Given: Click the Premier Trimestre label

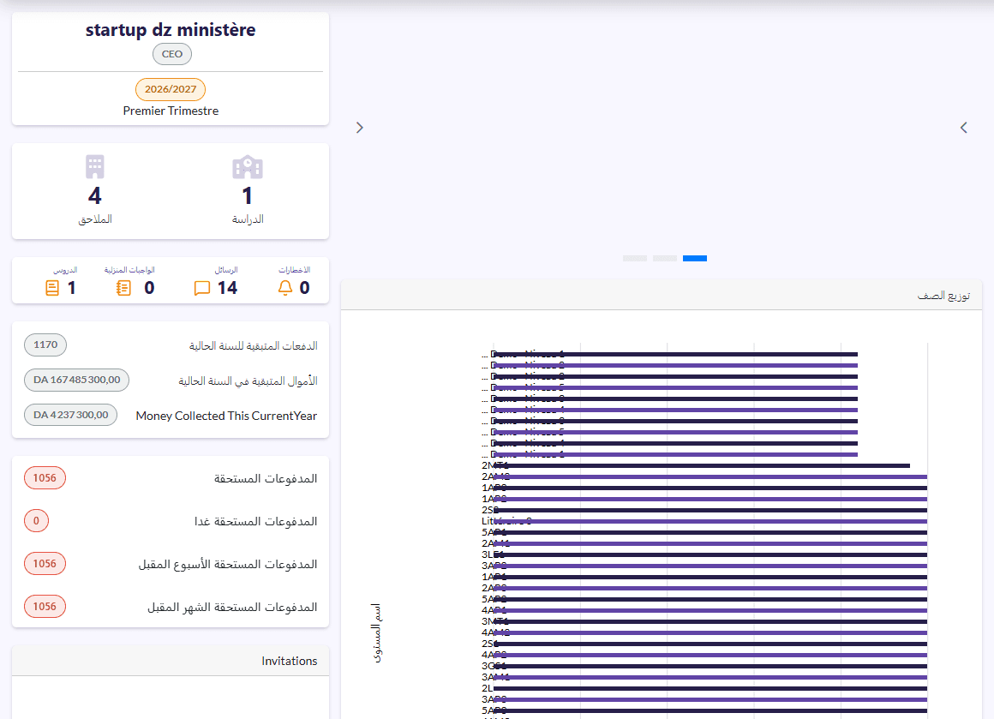Looking at the screenshot, I should [171, 111].
